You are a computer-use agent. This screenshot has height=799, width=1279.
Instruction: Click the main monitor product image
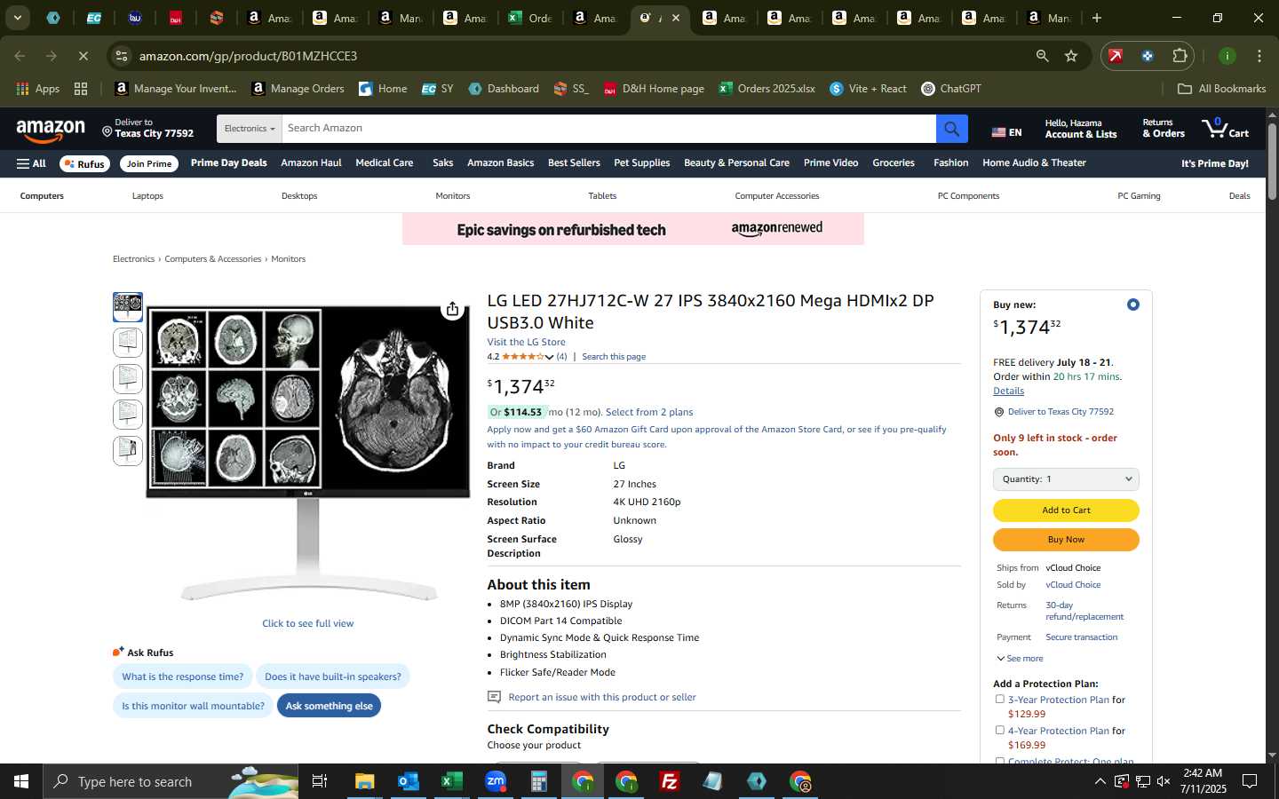pyautogui.click(x=308, y=453)
